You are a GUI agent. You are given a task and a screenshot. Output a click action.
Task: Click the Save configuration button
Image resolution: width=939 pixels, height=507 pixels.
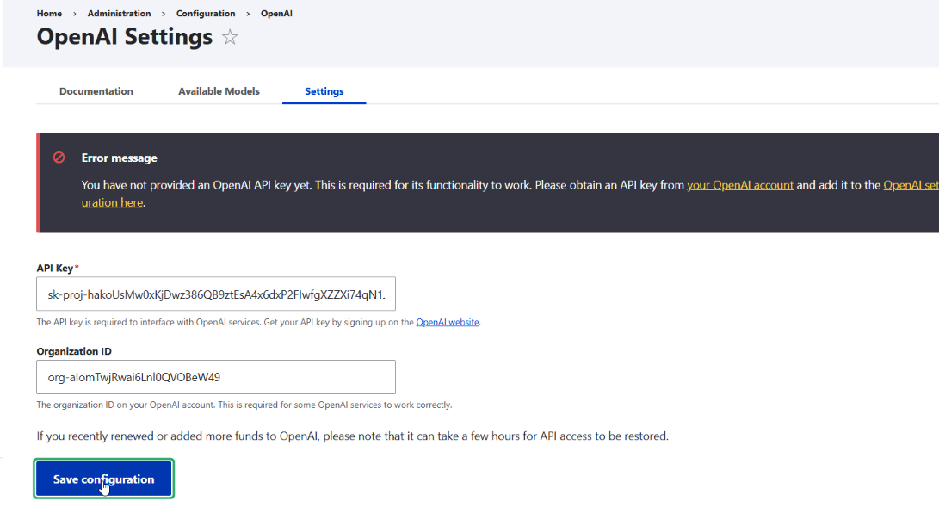pos(103,479)
